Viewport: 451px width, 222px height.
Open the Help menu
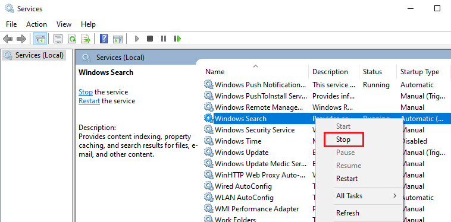[88, 24]
